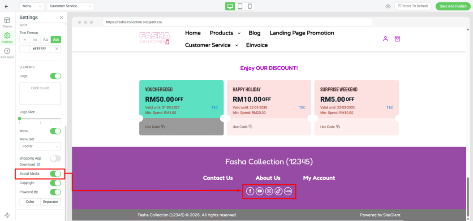
Task: Click the Add Block icon
Action: (7, 53)
